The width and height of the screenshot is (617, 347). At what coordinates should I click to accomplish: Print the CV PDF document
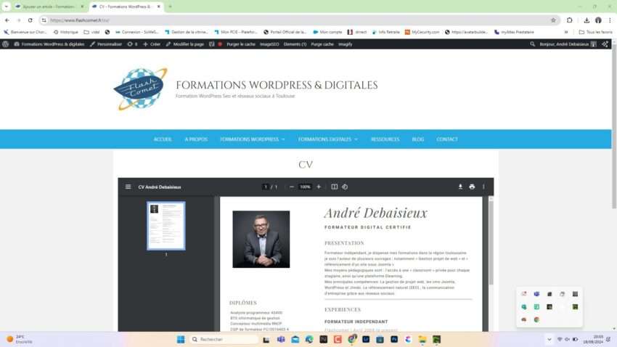pos(472,187)
